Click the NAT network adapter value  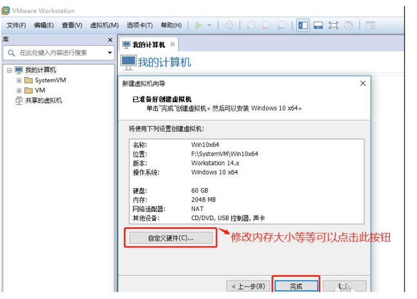(197, 209)
